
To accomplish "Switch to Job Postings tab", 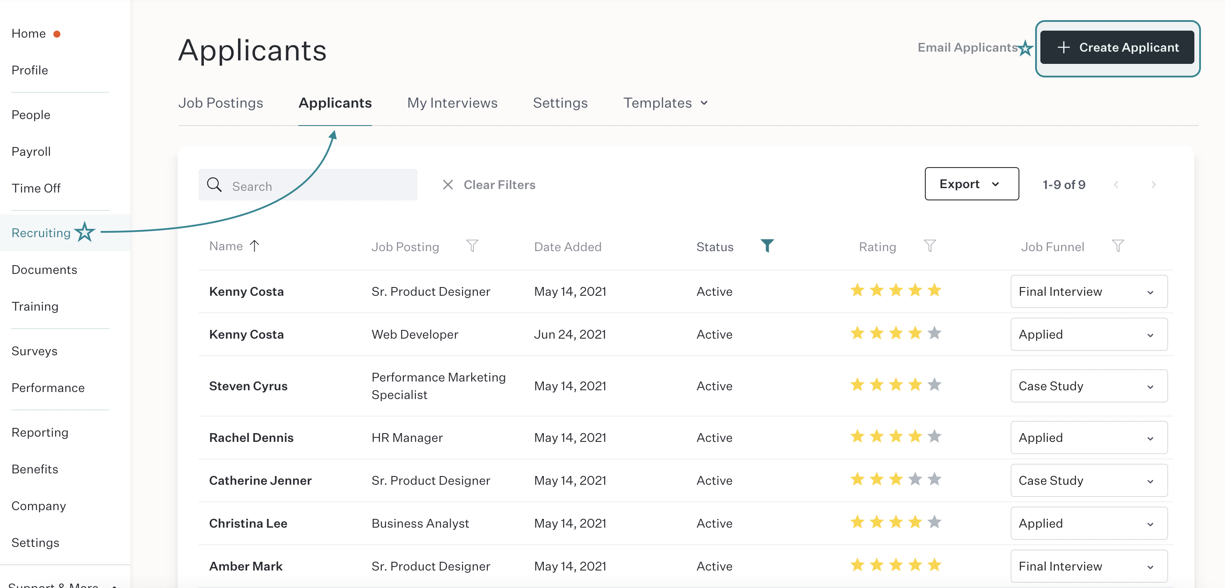I will [220, 103].
